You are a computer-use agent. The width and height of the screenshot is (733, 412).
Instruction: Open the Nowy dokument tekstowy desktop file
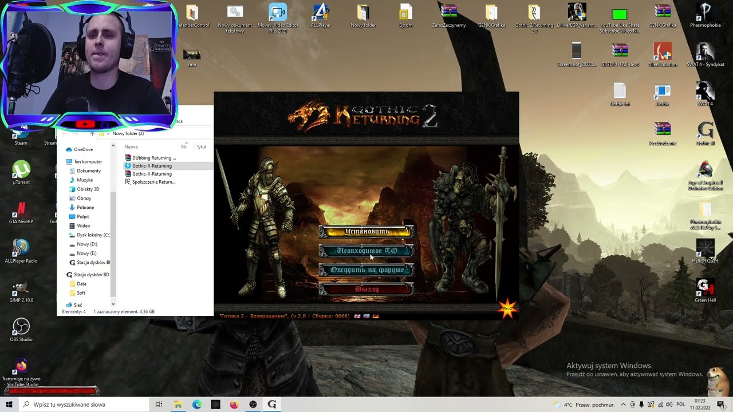(x=235, y=18)
